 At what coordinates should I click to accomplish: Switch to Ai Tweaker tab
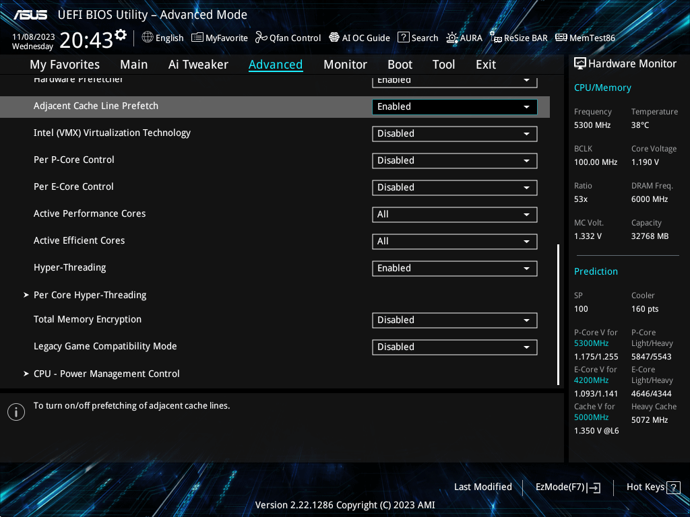(198, 65)
